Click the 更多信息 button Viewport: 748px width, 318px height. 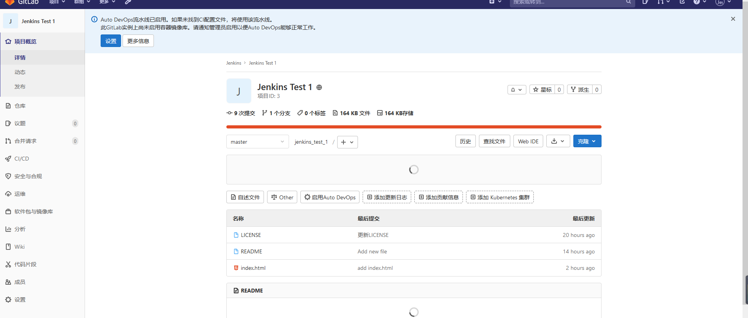point(138,41)
